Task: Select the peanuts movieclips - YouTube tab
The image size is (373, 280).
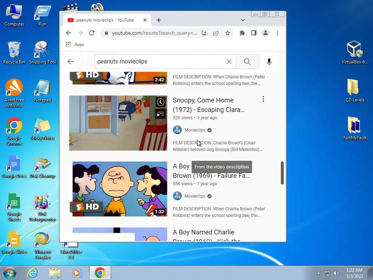Action: coord(107,20)
